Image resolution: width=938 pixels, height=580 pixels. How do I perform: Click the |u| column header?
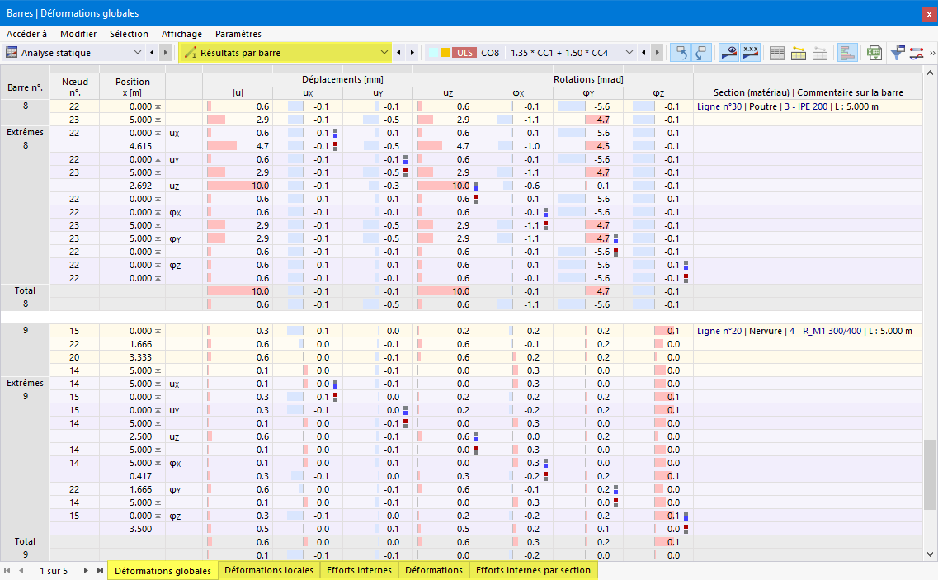tap(238, 92)
